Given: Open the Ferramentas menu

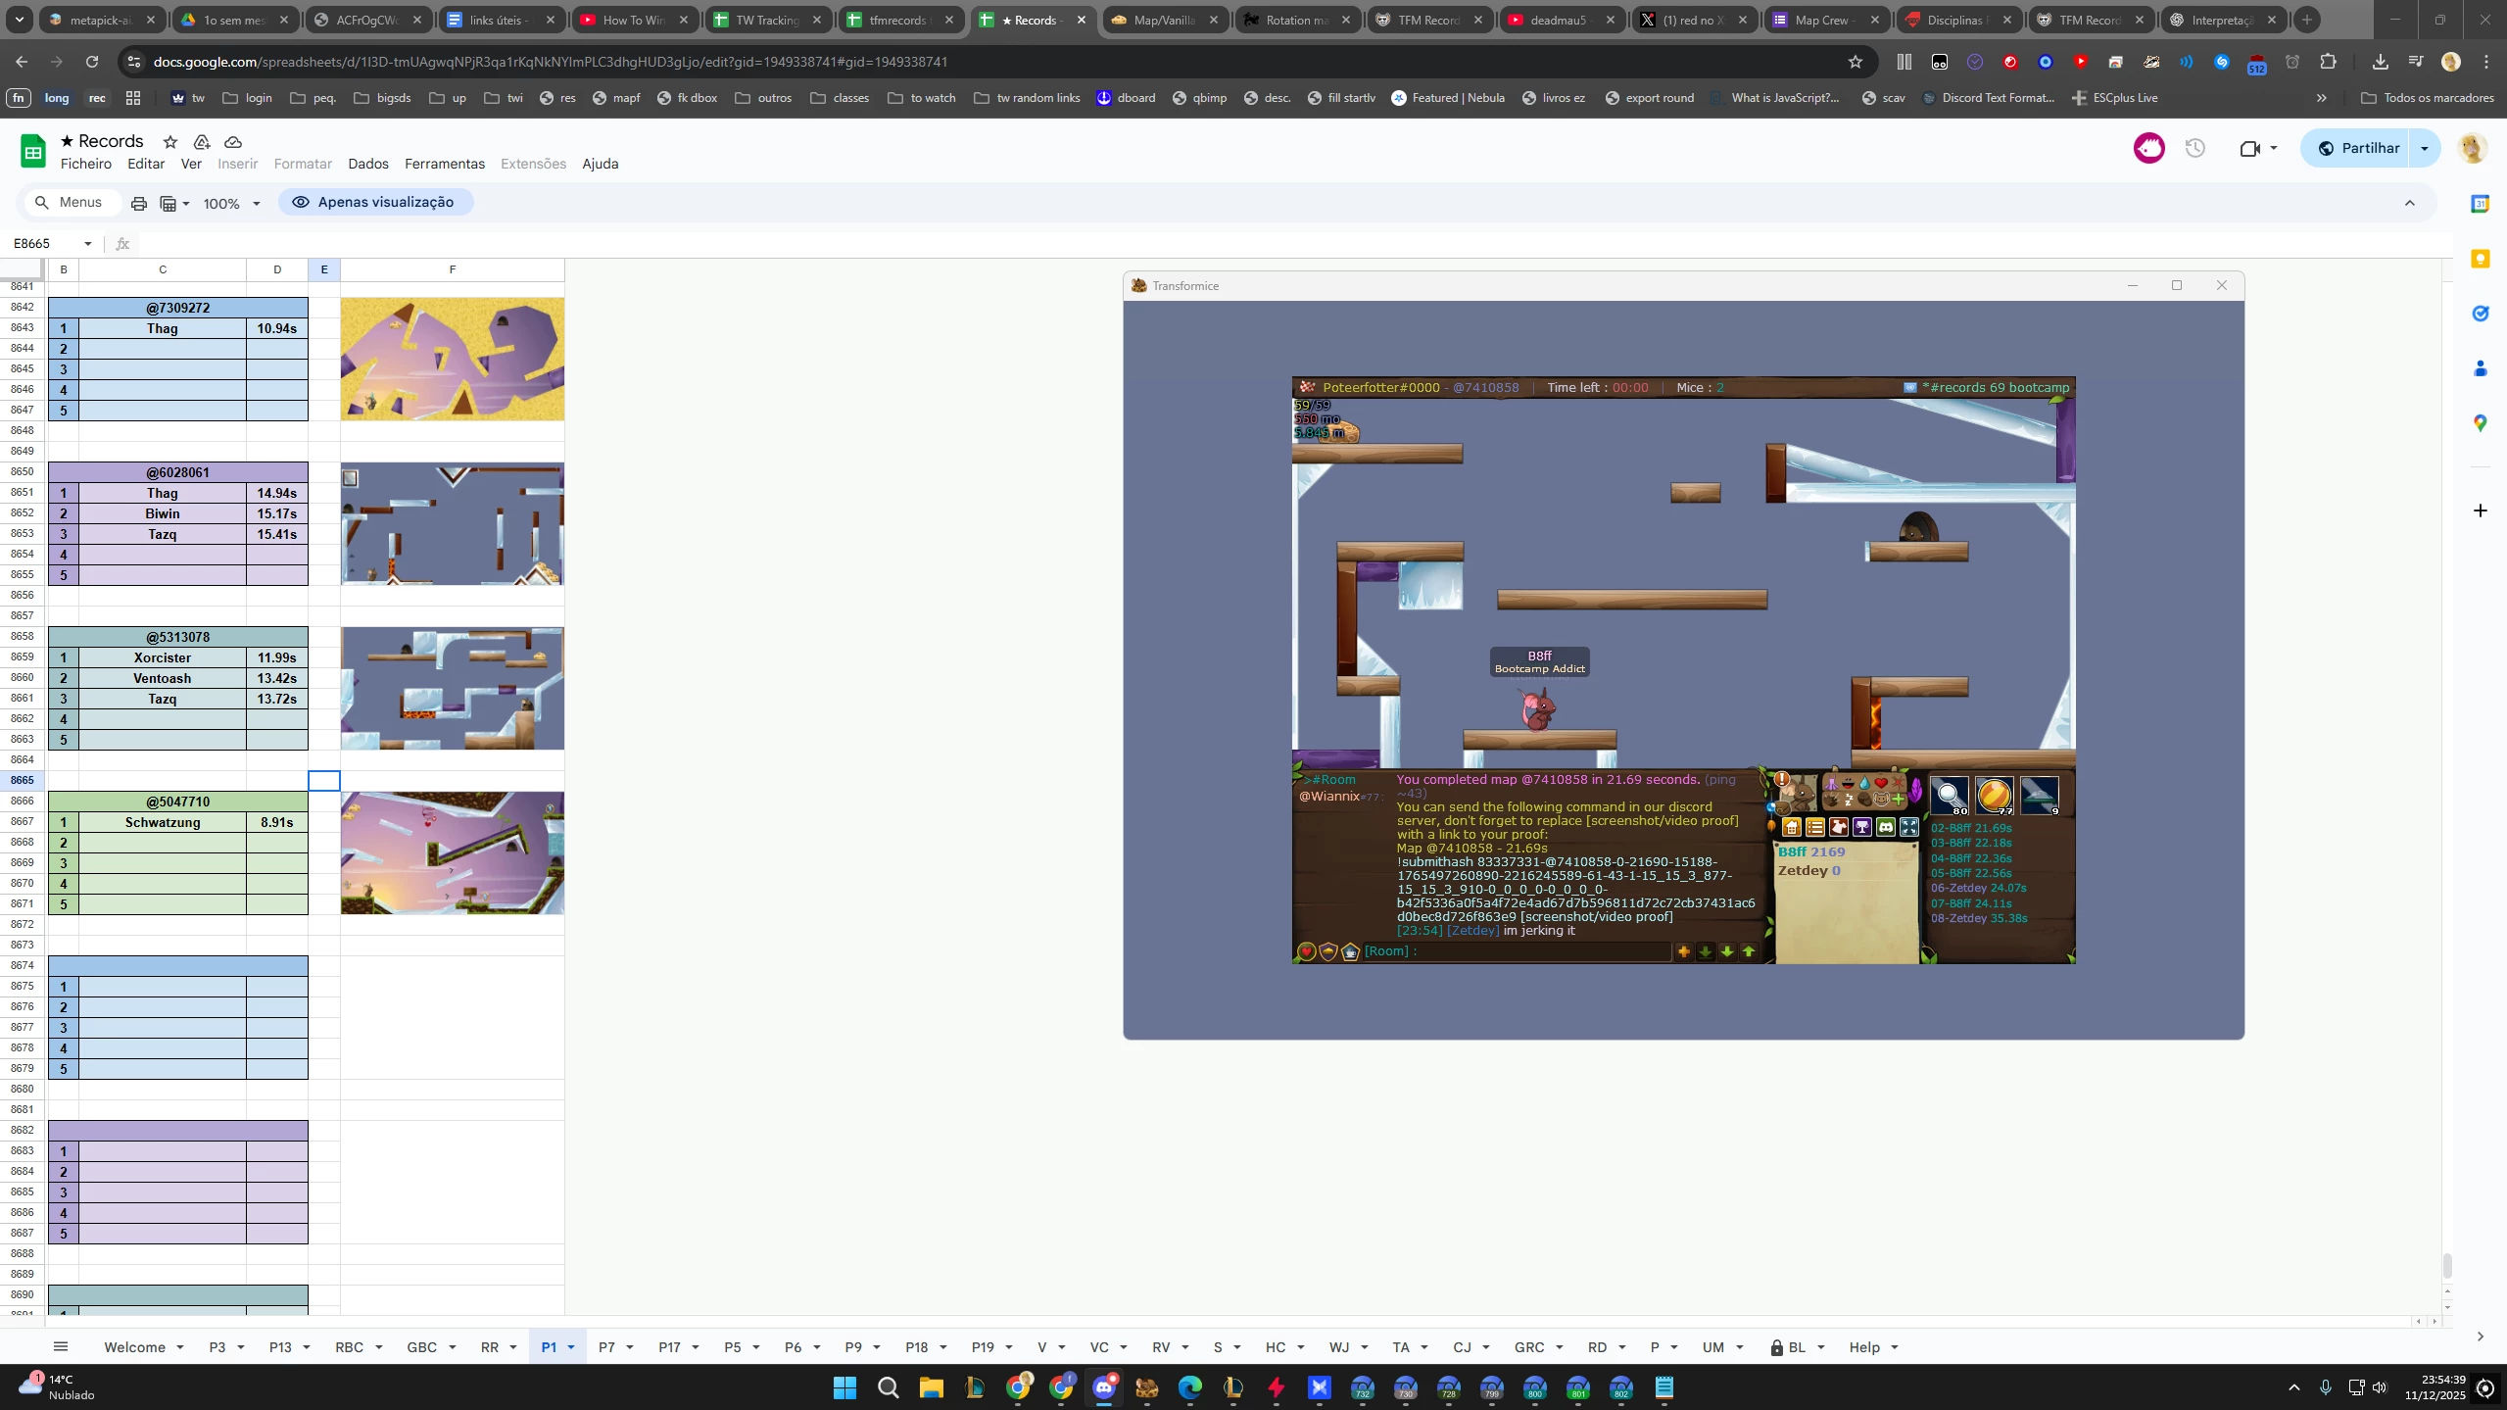Looking at the screenshot, I should 445,164.
